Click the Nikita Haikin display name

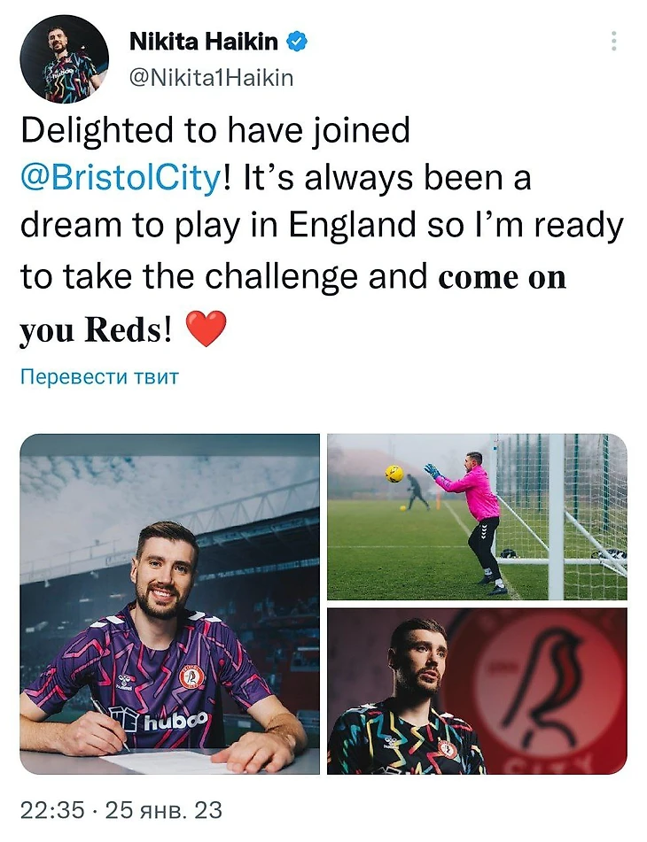tap(204, 42)
